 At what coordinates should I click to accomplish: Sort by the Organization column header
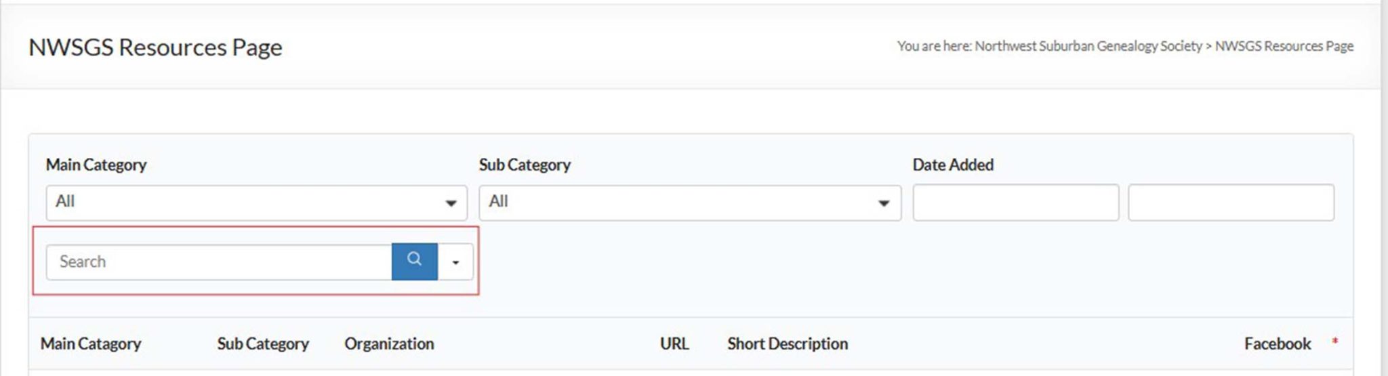pos(389,344)
